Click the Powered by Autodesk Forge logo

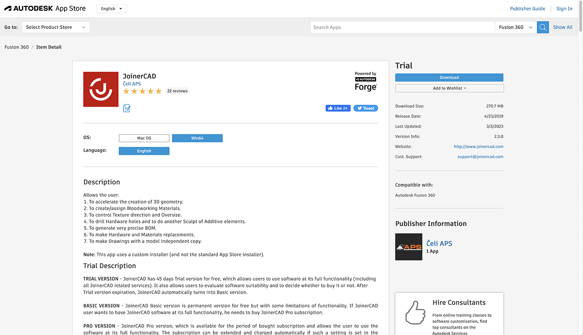pyautogui.click(x=366, y=82)
